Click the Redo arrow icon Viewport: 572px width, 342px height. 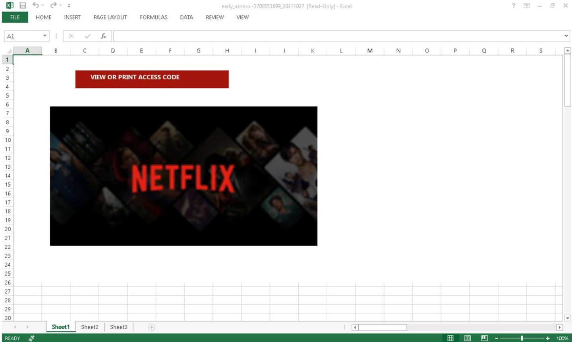click(53, 5)
